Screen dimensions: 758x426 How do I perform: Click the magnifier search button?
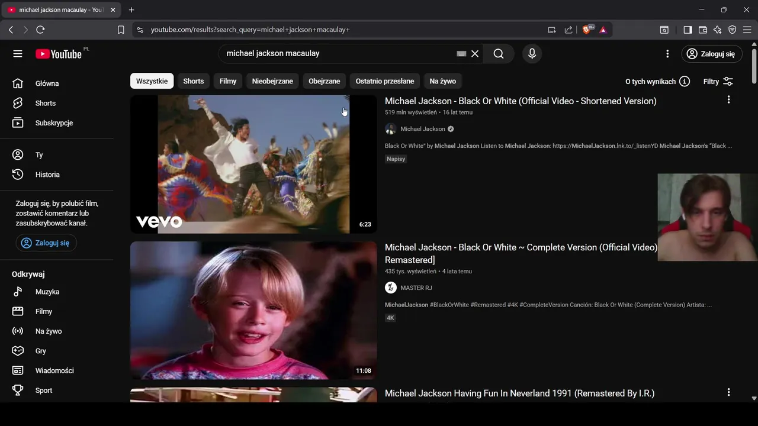pyautogui.click(x=499, y=54)
